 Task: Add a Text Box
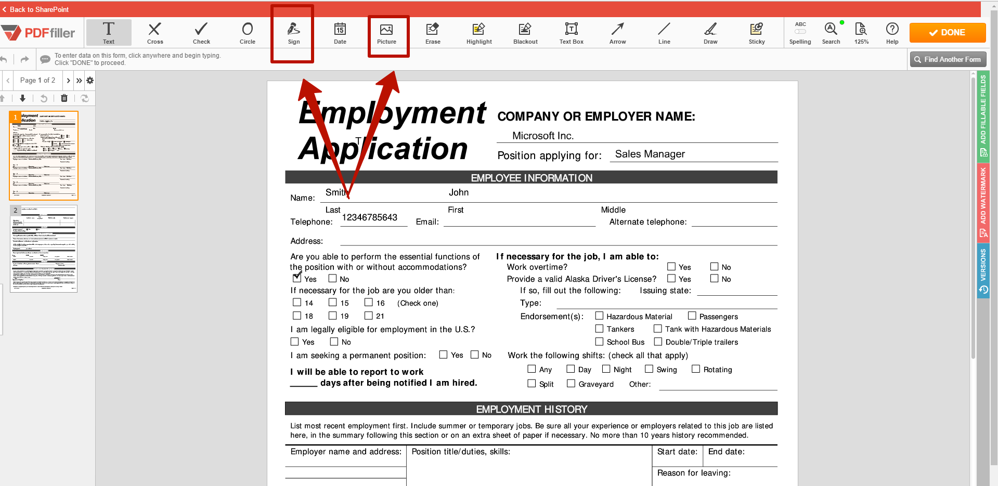(x=572, y=33)
